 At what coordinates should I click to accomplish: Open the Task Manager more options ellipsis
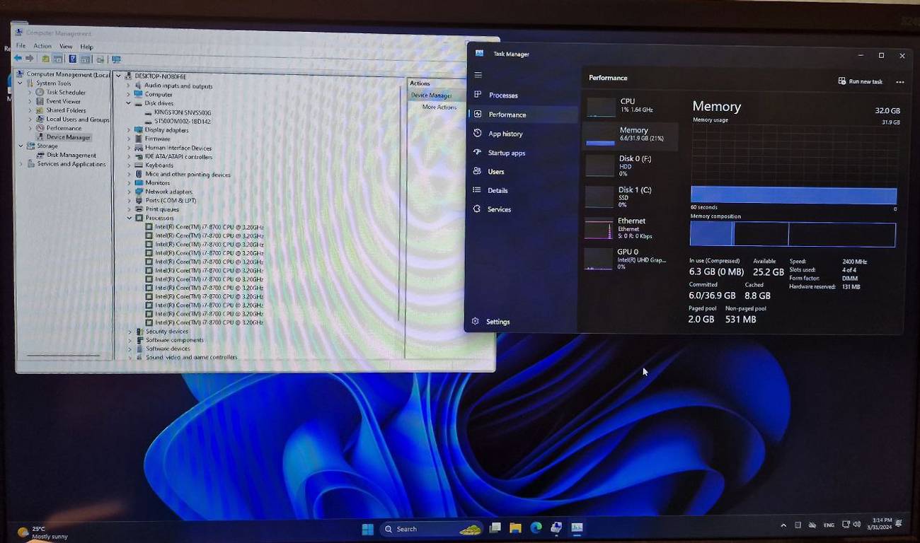899,82
